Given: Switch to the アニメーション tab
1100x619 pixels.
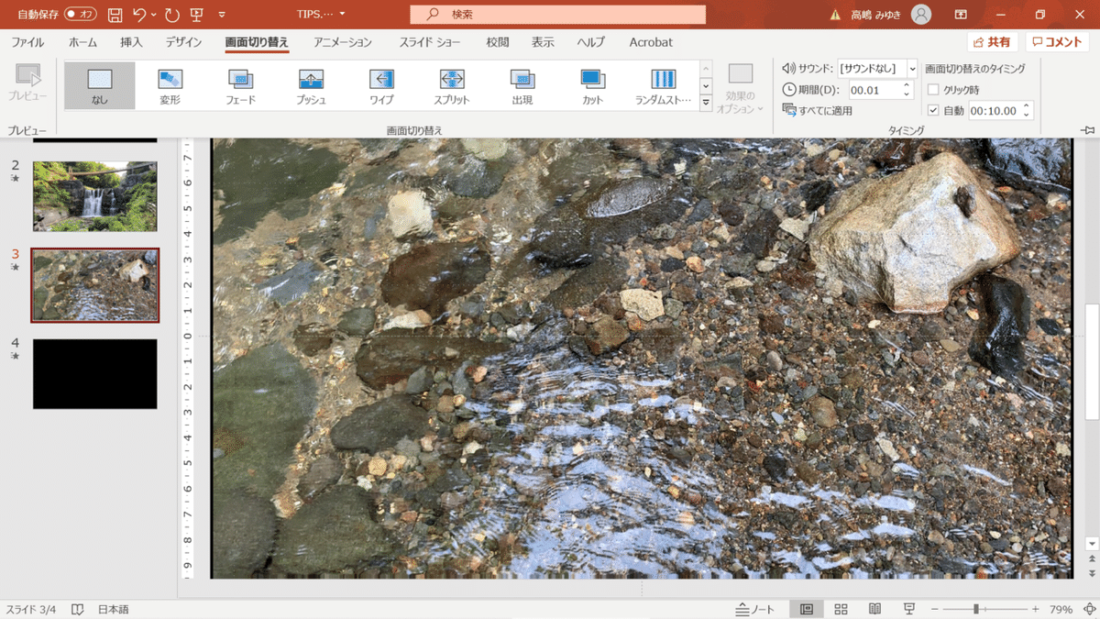Looking at the screenshot, I should (343, 42).
